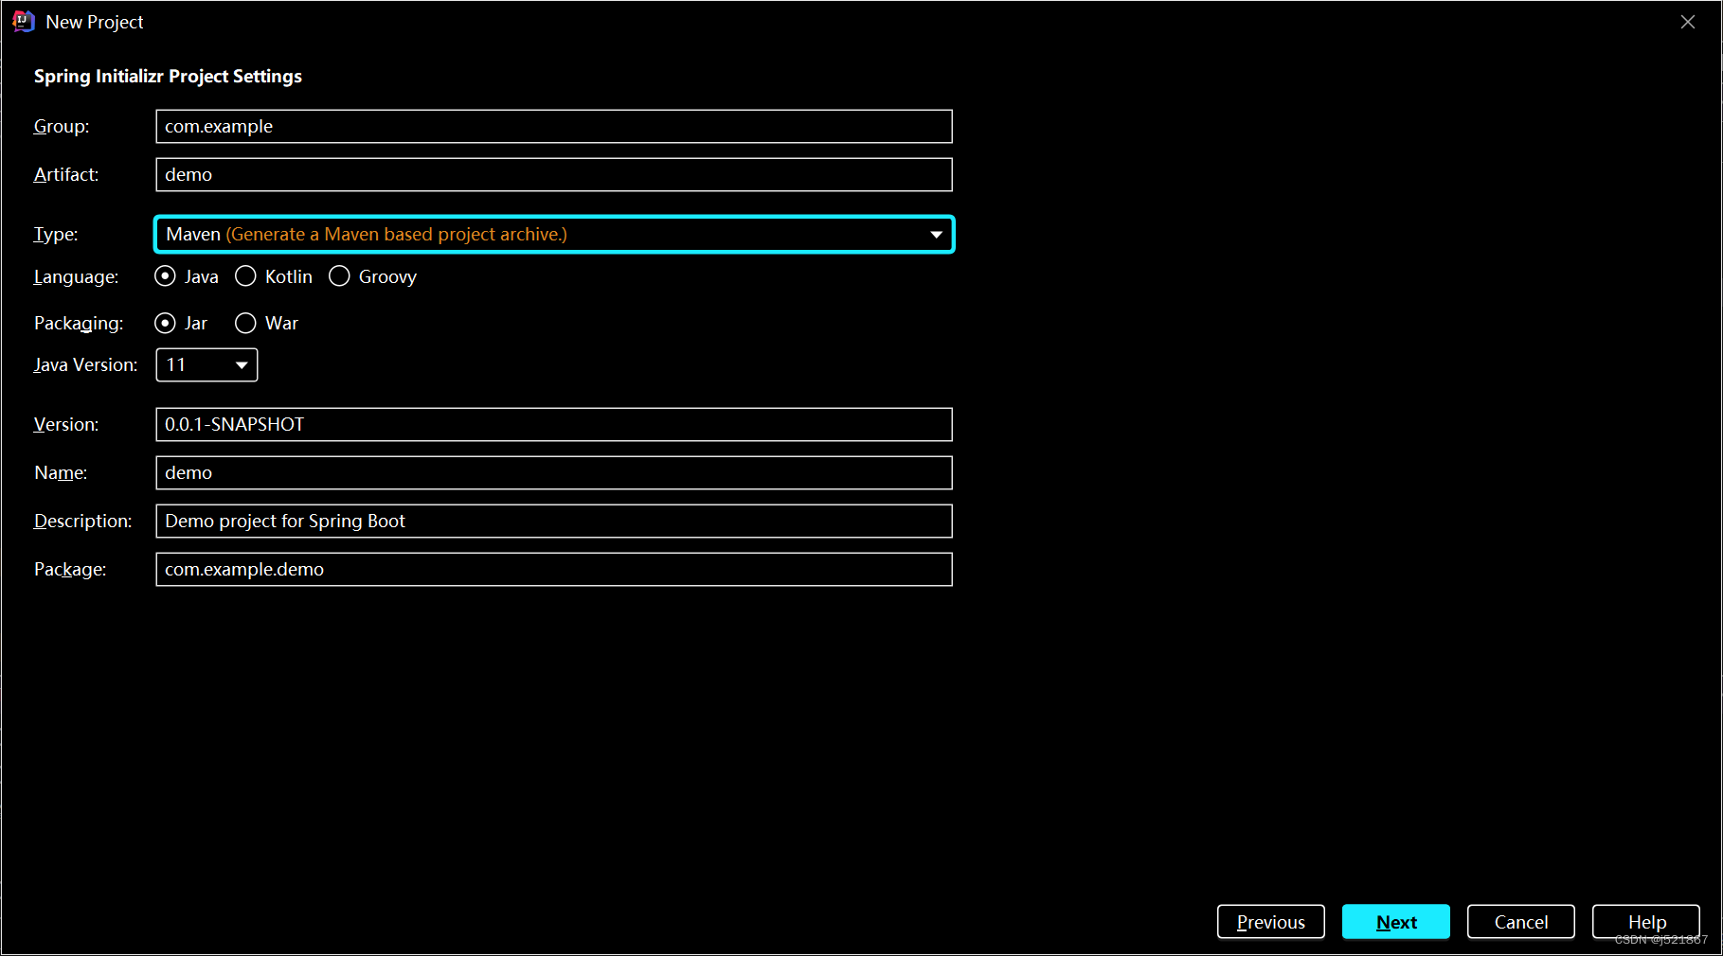Screen dimensions: 1723x956
Task: Click the Java Version label
Action: (x=85, y=365)
